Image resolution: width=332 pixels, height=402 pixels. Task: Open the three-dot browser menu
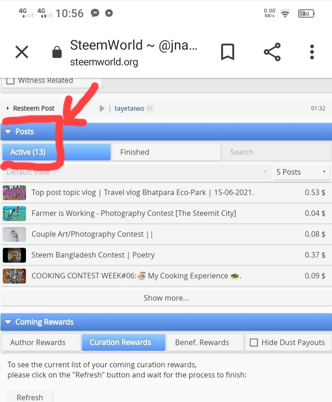312,52
